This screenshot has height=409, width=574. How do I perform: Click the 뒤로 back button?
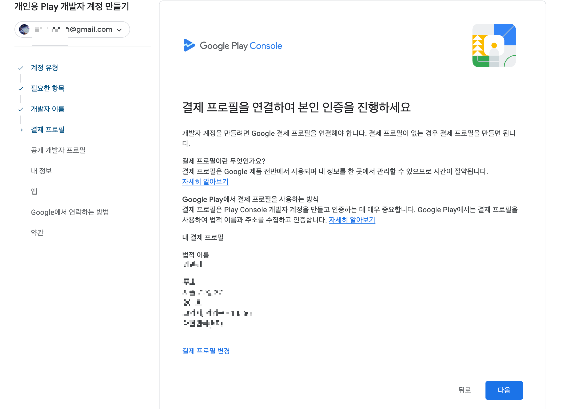pyautogui.click(x=465, y=390)
